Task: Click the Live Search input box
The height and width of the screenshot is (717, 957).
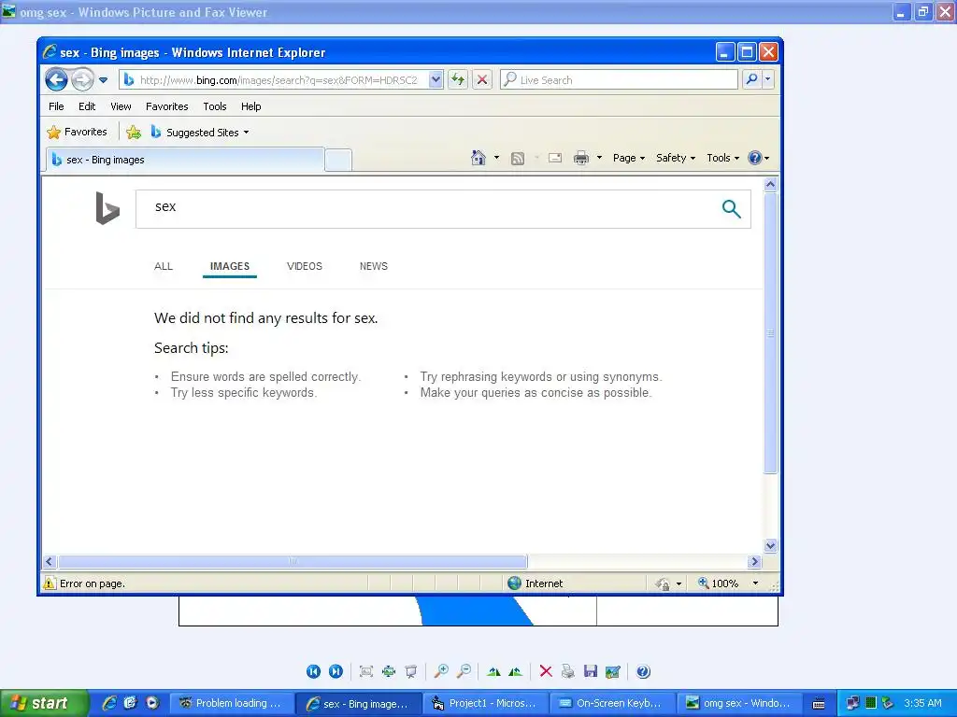Action: [619, 79]
